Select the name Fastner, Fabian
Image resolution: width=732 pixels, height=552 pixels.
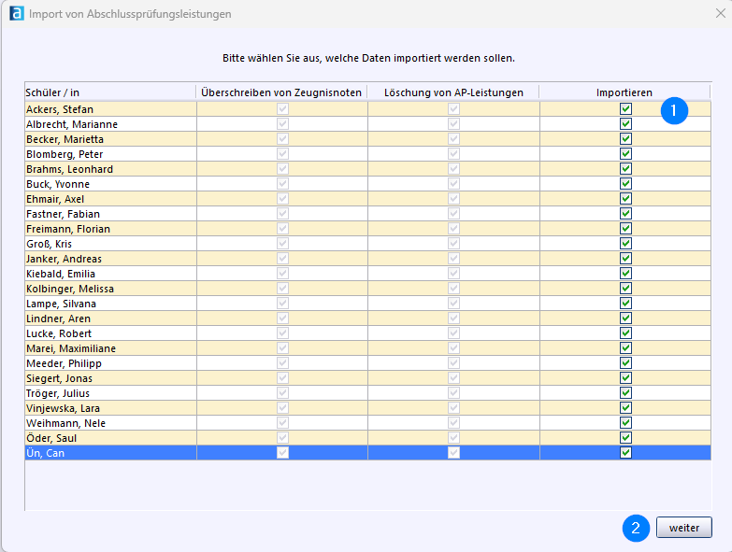pyautogui.click(x=63, y=214)
